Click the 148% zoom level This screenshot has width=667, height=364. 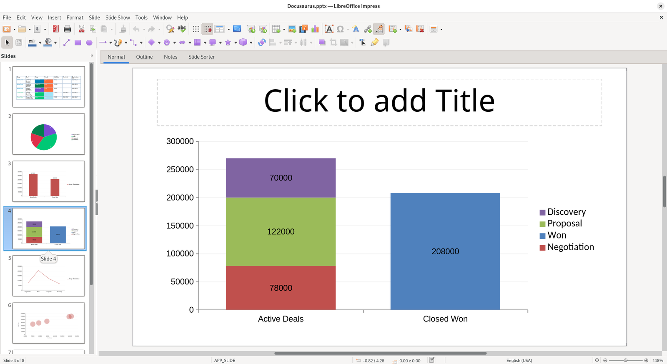coord(658,360)
